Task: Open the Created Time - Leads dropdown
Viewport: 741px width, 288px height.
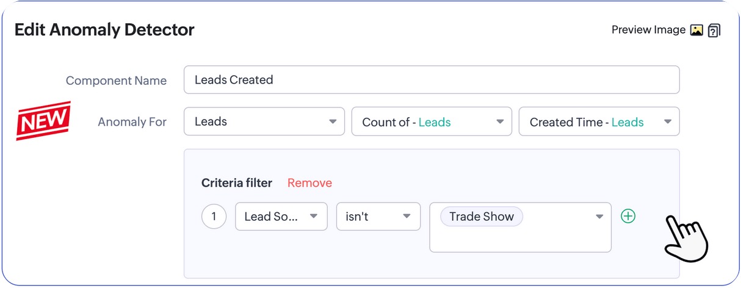Action: [x=598, y=122]
